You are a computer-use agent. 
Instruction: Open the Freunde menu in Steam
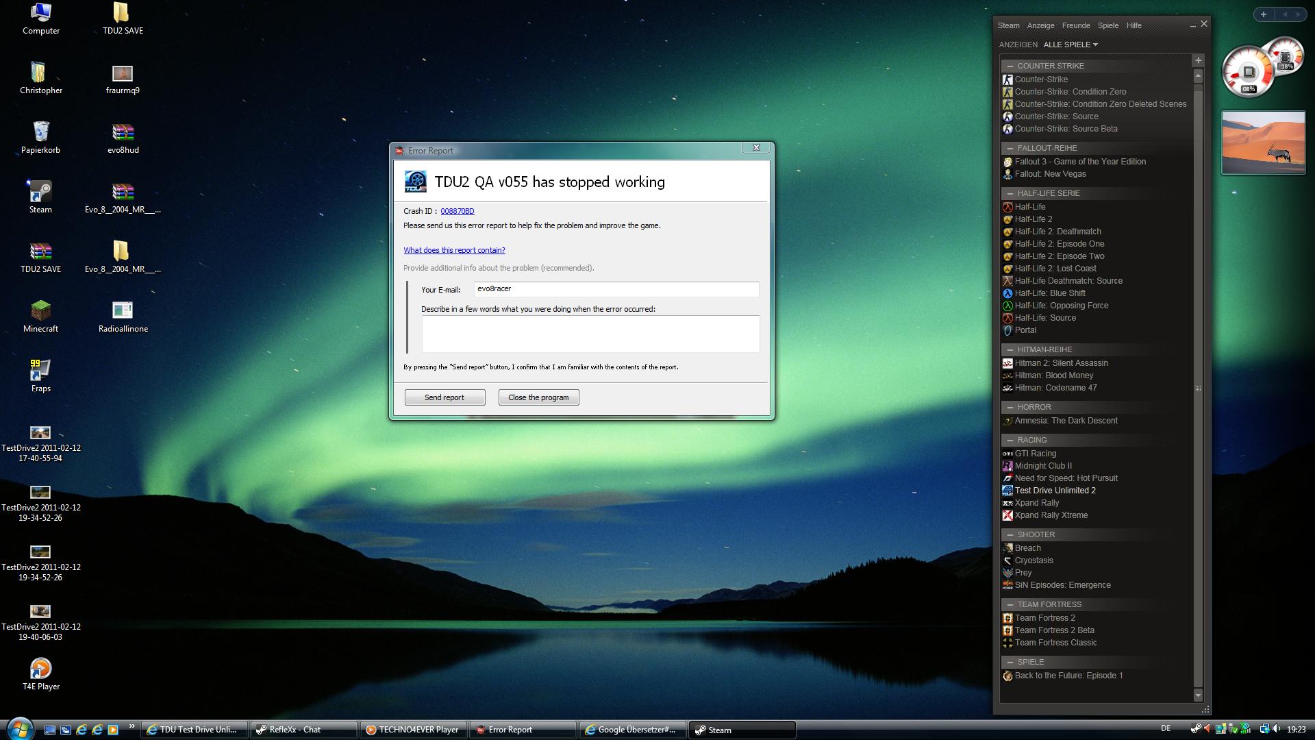1075,25
